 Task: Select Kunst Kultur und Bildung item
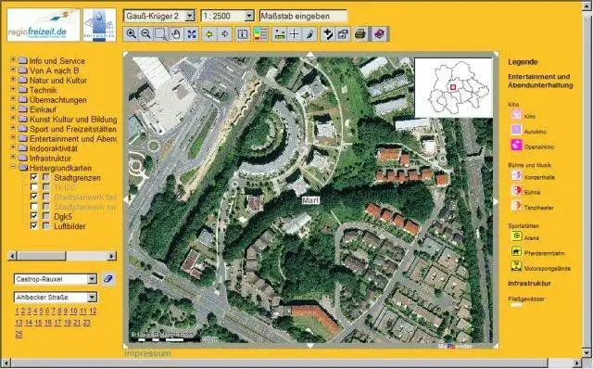tap(73, 120)
